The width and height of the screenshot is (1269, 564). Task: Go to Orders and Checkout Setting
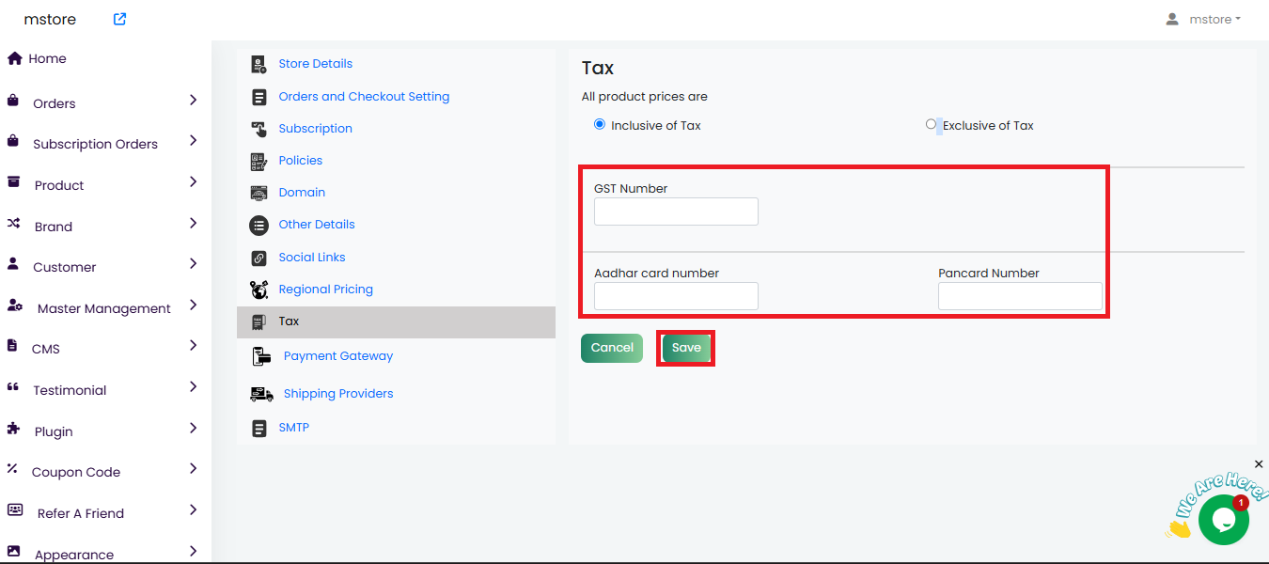364,97
